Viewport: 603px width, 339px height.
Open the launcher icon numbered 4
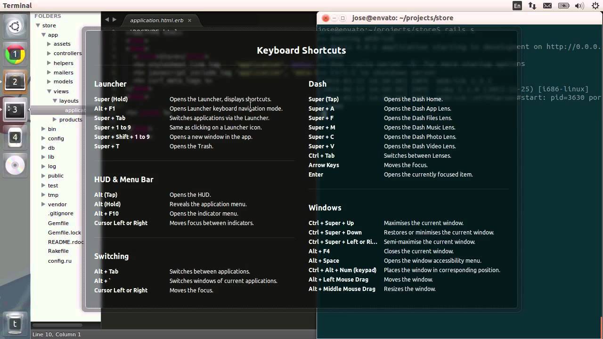15,137
